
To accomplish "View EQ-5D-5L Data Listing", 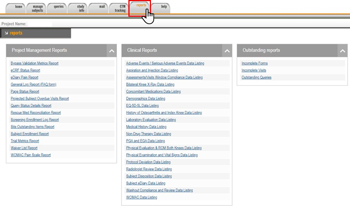I will pyautogui.click(x=142, y=106).
